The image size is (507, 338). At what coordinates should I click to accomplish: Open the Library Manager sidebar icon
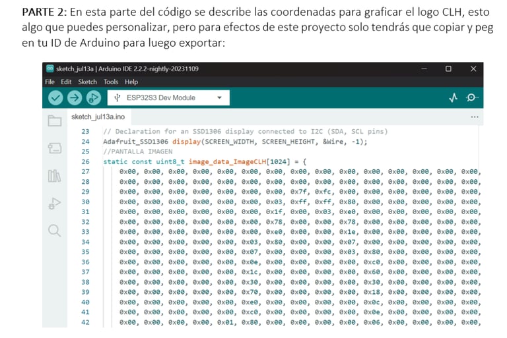54,176
